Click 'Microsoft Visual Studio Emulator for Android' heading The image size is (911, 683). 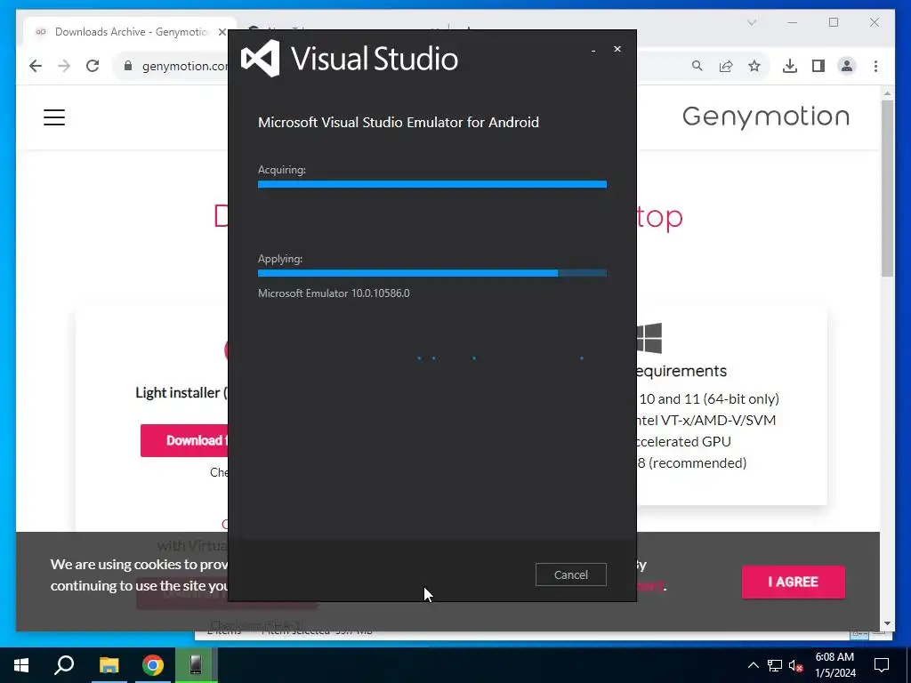point(399,122)
